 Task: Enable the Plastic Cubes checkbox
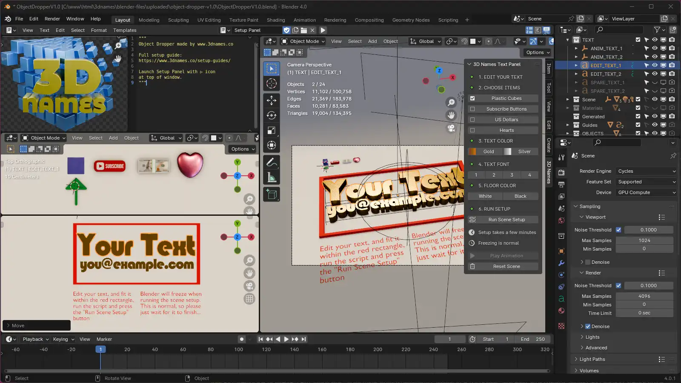pos(472,98)
